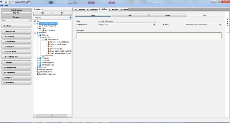Expand the West Wing Office node
Screen dimensions: 230x123
38,62
